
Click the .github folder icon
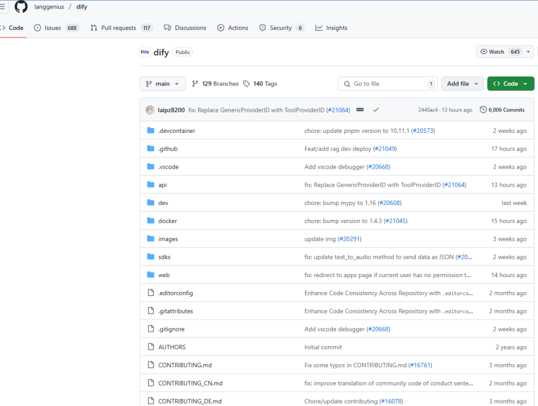coord(150,148)
